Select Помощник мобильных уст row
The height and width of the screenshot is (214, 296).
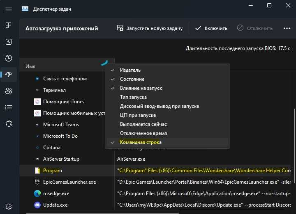pyautogui.click(x=74, y=113)
